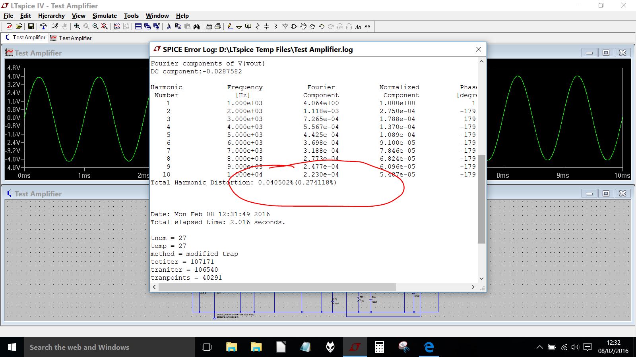Viewport: 636px width, 357px height.
Task: Select the Place Capacitor tool
Action: (266, 27)
